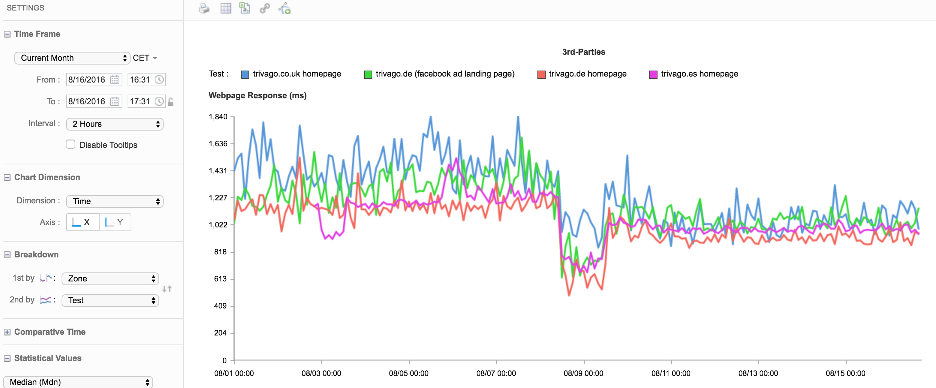Screen dimensions: 936x388
Task: Swap the 1st and 2nd breakdown order
Action: pyautogui.click(x=167, y=289)
